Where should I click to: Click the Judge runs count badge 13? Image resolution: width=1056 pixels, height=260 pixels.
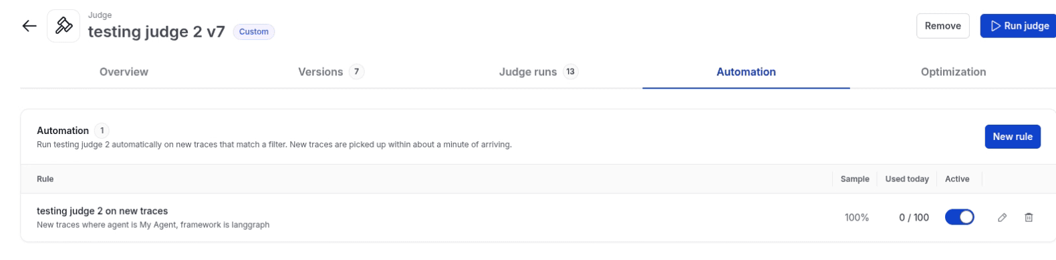(570, 72)
